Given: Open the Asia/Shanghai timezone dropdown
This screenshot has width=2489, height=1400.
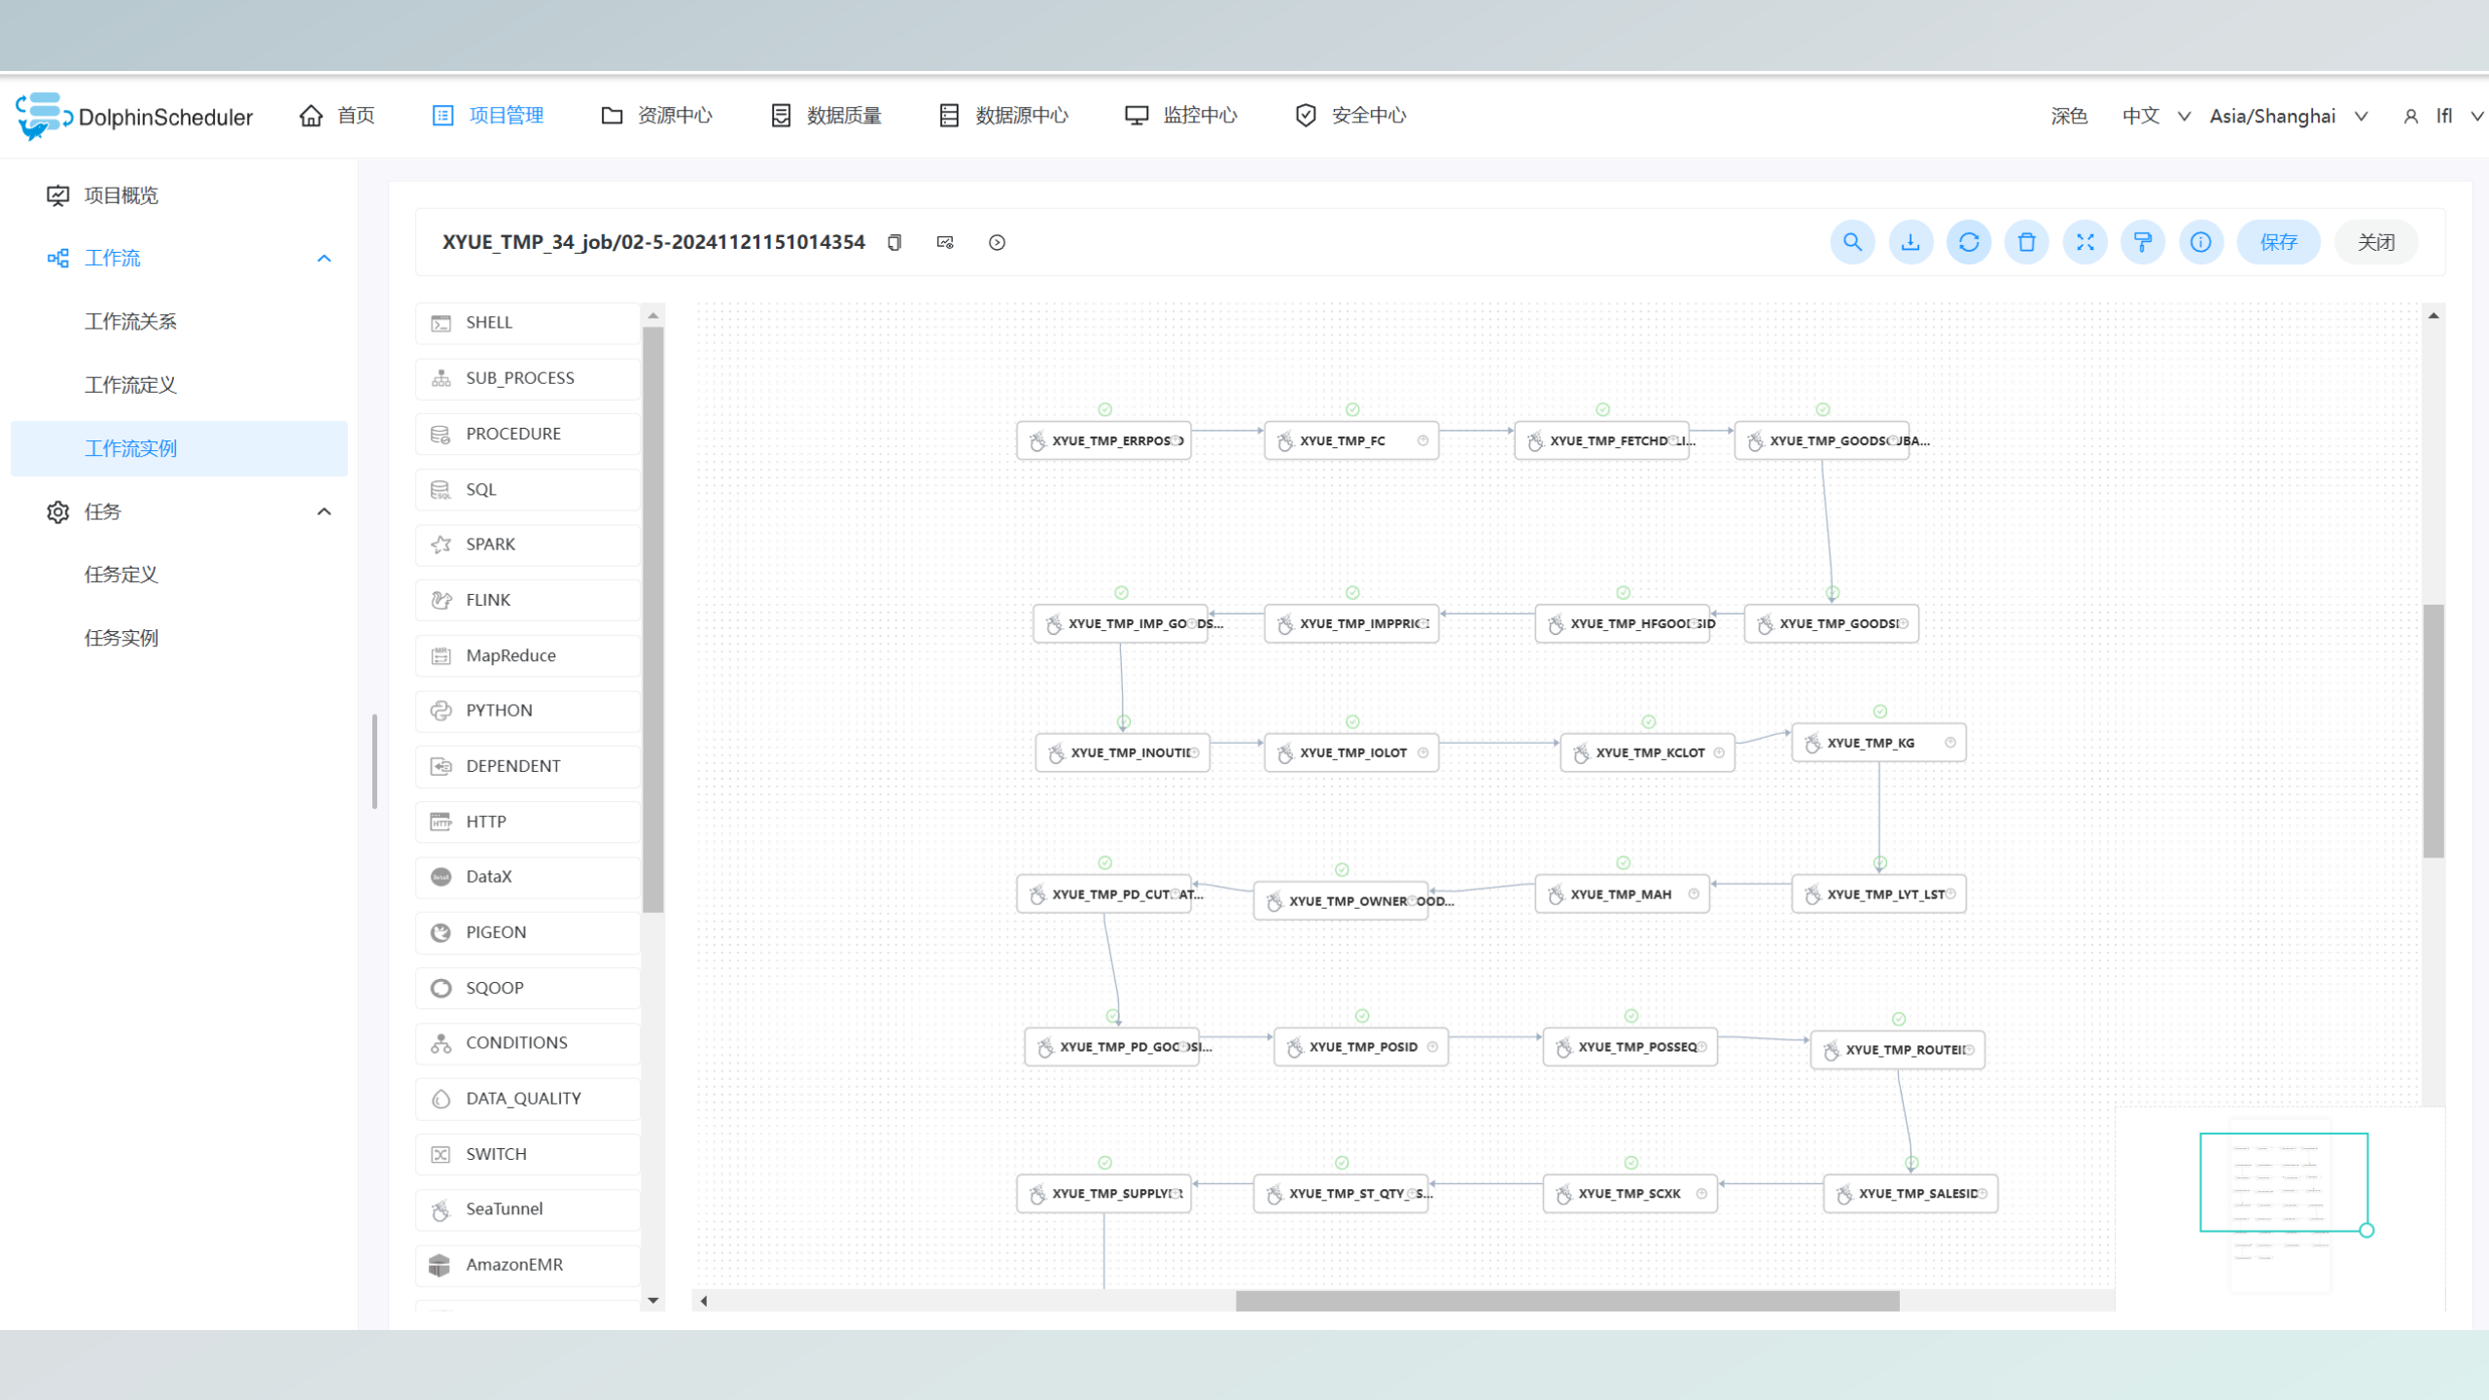Looking at the screenshot, I should pyautogui.click(x=2288, y=116).
